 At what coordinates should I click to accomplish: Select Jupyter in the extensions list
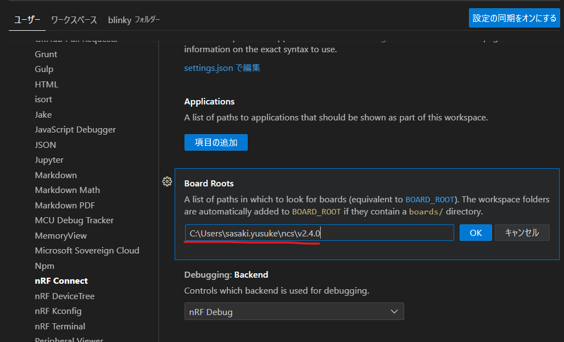[x=49, y=160]
